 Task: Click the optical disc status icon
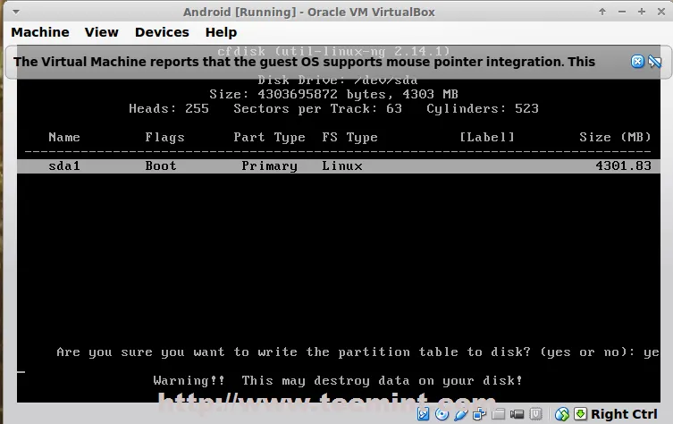(442, 414)
